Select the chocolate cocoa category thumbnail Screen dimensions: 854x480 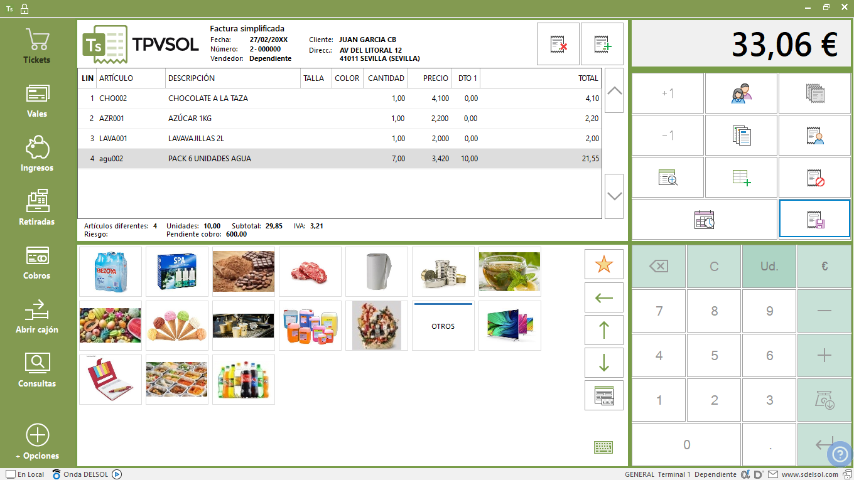(x=244, y=272)
